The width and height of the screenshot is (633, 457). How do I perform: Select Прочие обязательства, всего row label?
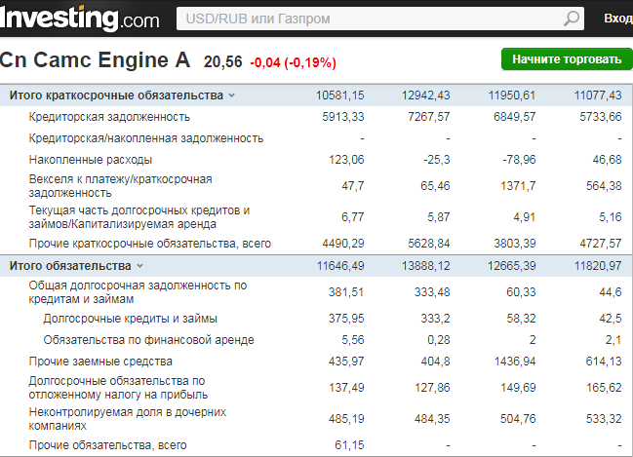coord(108,445)
